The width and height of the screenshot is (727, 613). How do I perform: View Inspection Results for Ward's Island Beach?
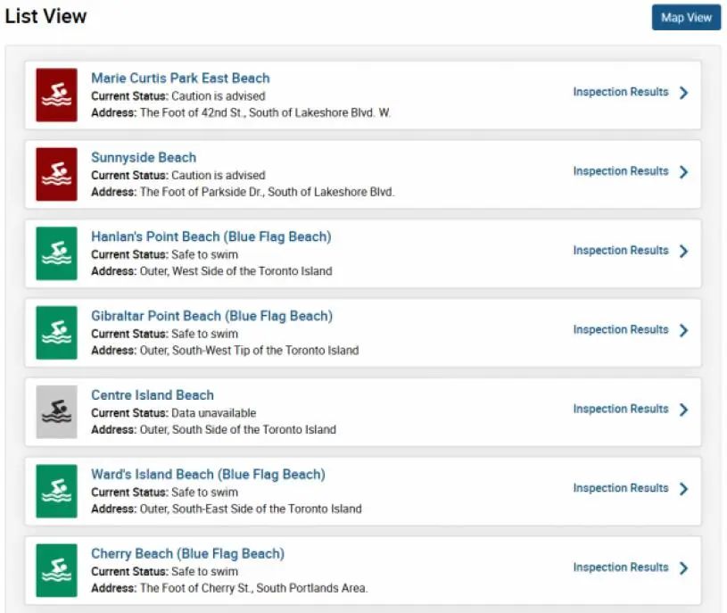621,488
